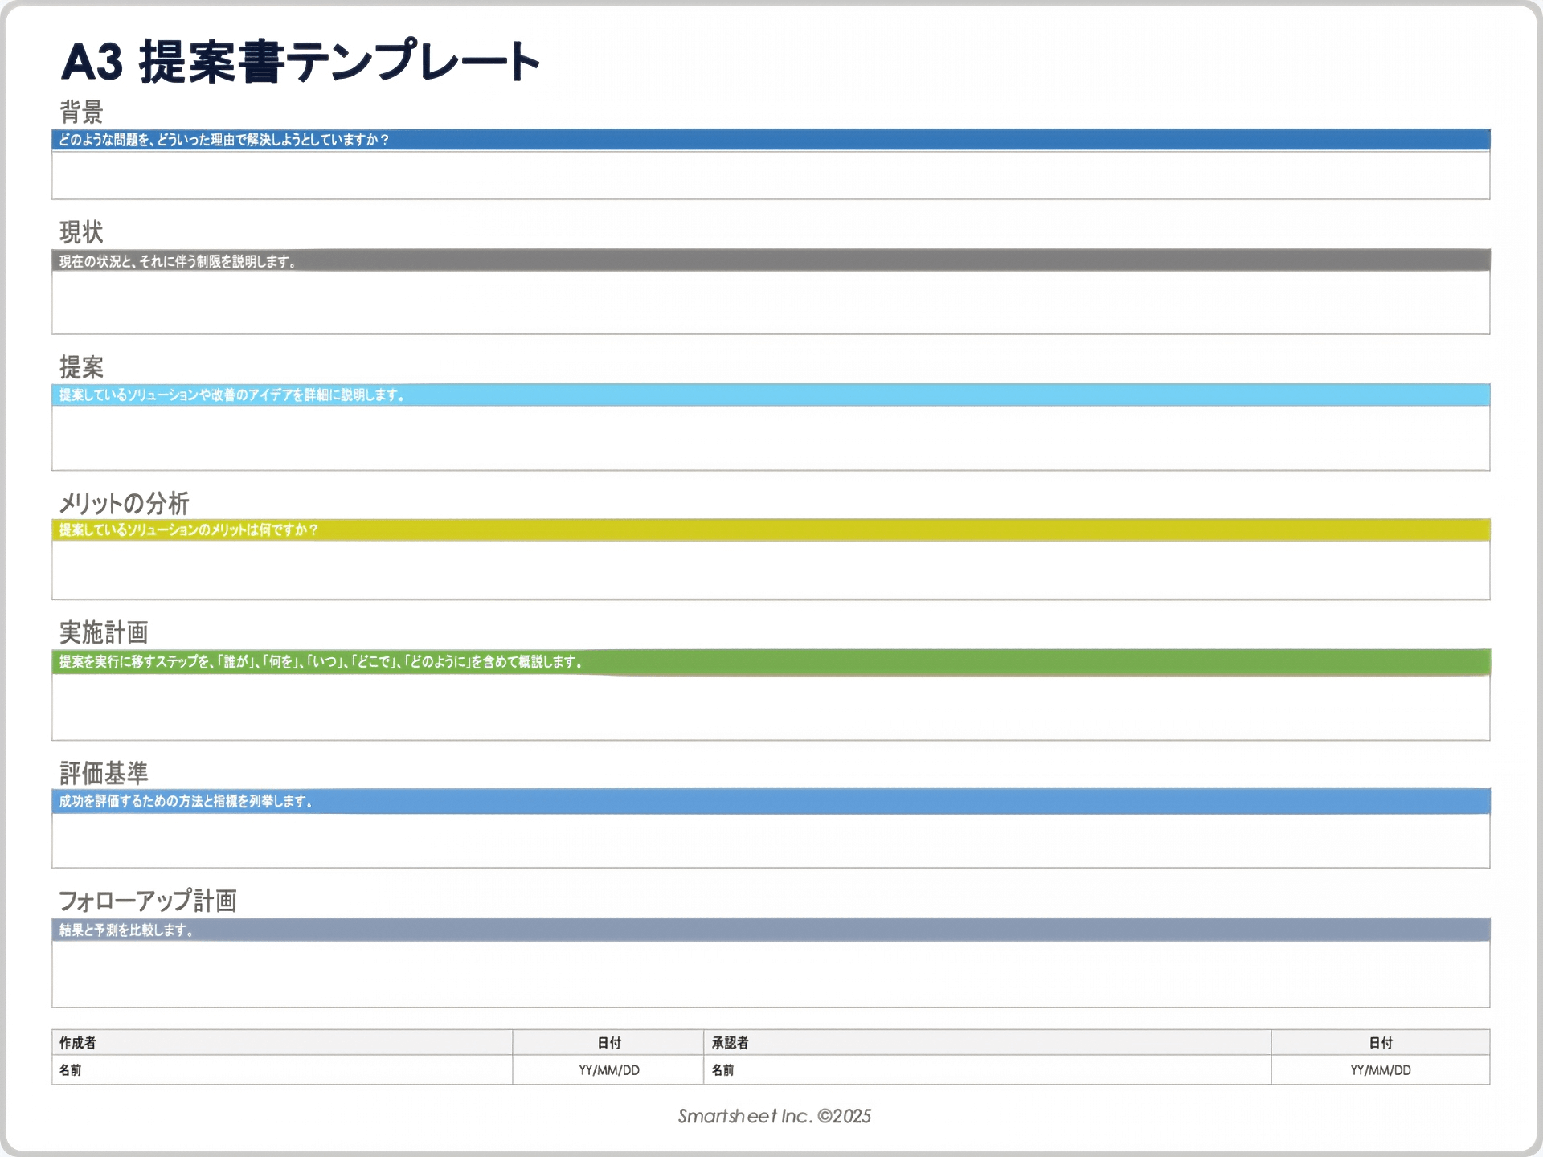Click the 提案 empty text box
Viewport: 1543px width, 1157px height.
770,438
